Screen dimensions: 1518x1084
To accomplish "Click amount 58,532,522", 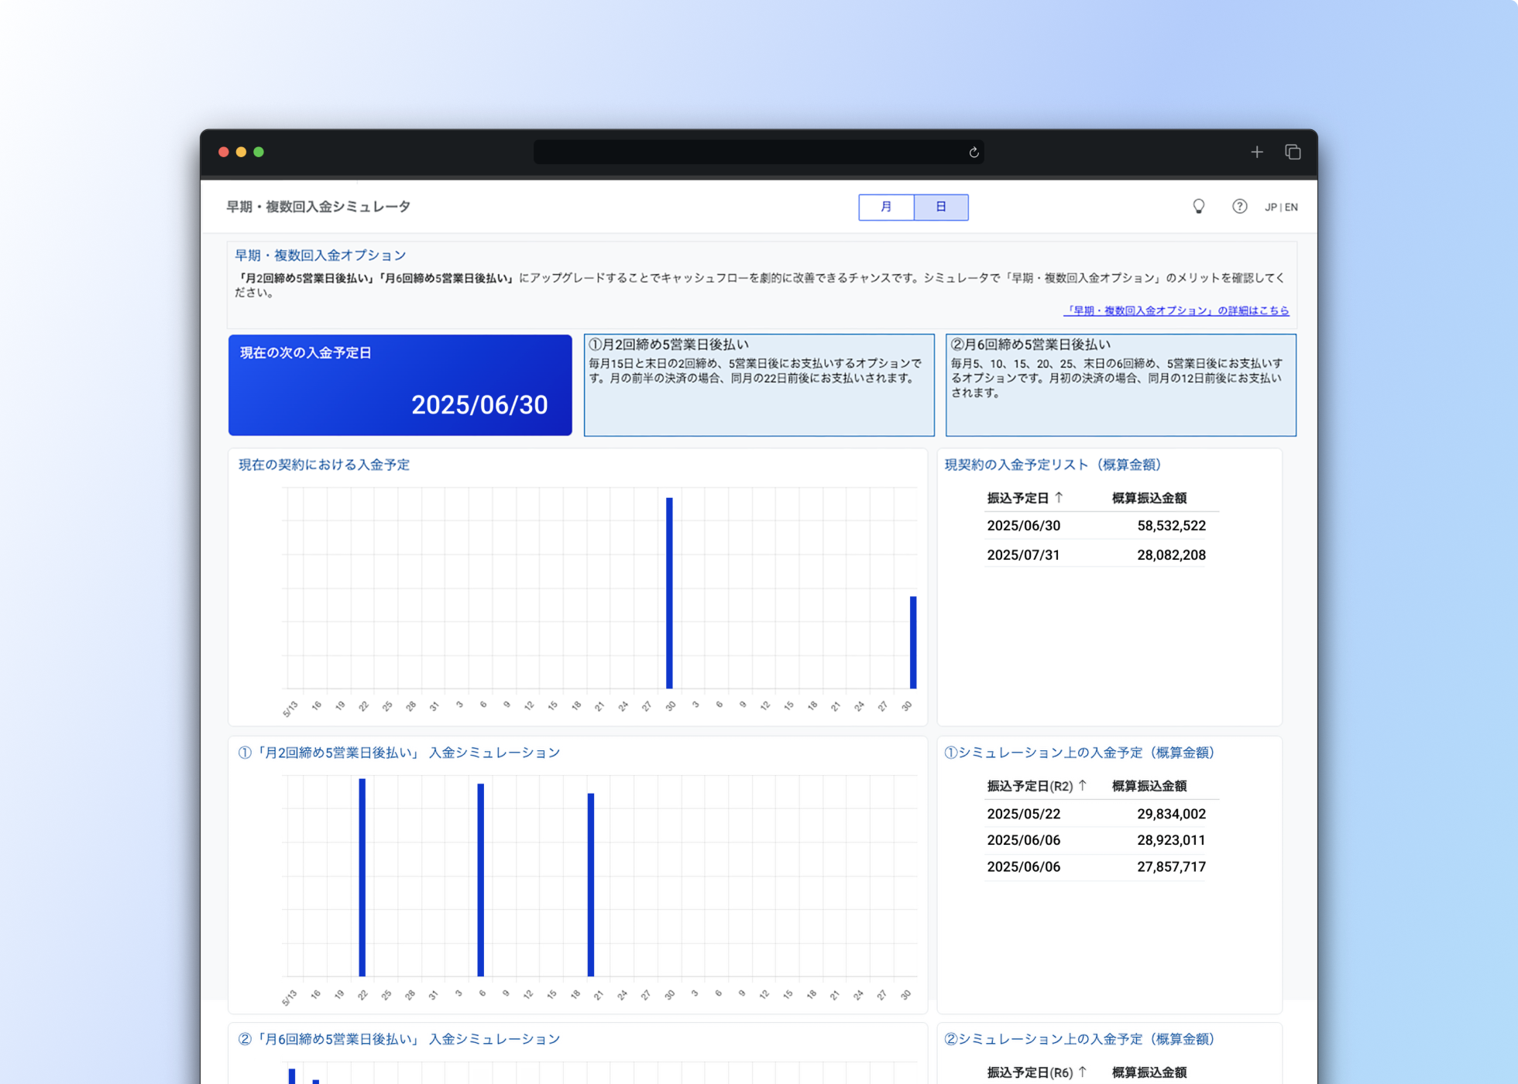I will tap(1171, 526).
